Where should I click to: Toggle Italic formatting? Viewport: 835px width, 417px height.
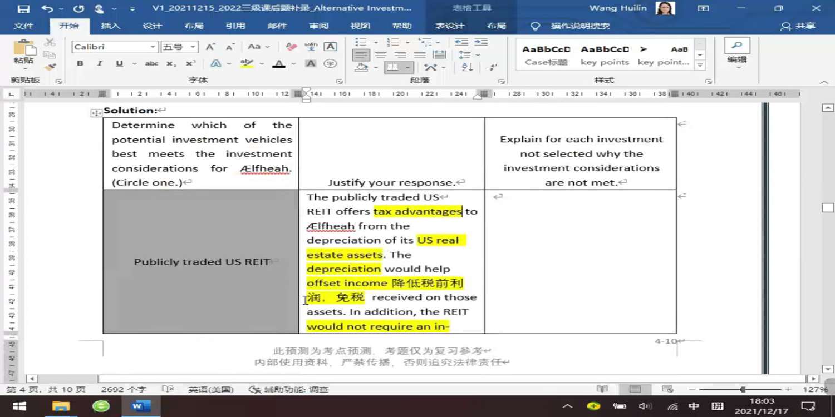click(x=100, y=64)
